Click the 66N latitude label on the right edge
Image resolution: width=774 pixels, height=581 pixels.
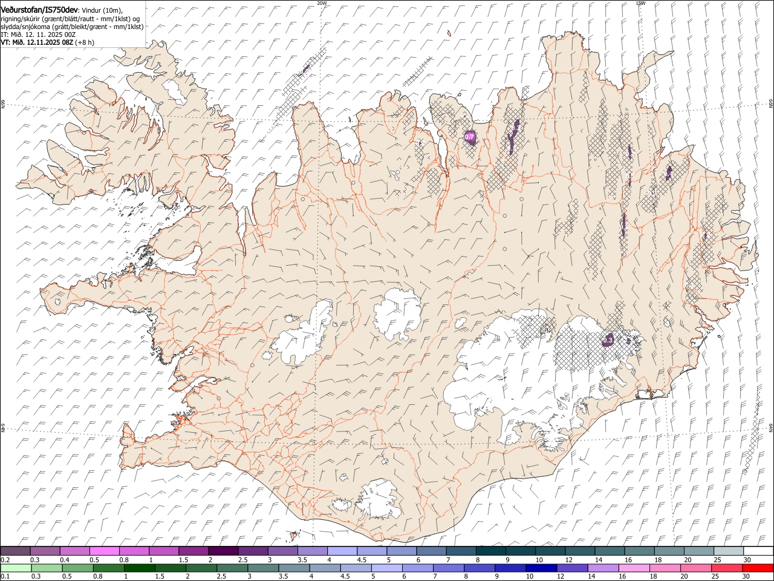click(x=770, y=104)
